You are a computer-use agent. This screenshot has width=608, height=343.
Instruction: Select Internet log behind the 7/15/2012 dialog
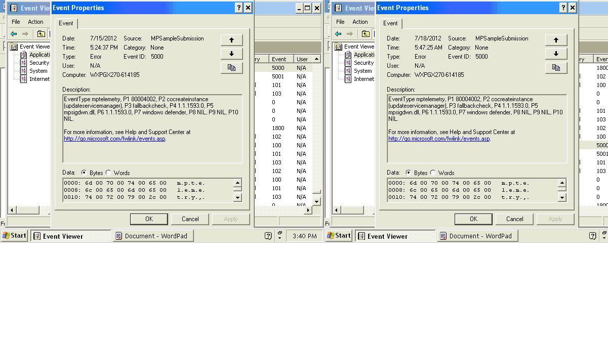coord(35,79)
